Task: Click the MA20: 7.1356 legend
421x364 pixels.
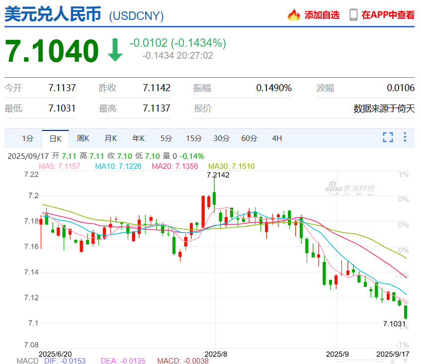Action: [175, 166]
